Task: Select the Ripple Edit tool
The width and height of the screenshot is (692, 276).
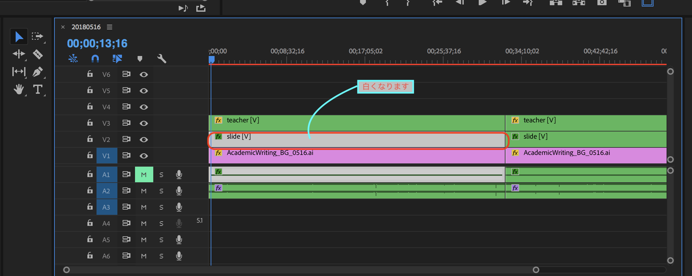Action: 19,54
